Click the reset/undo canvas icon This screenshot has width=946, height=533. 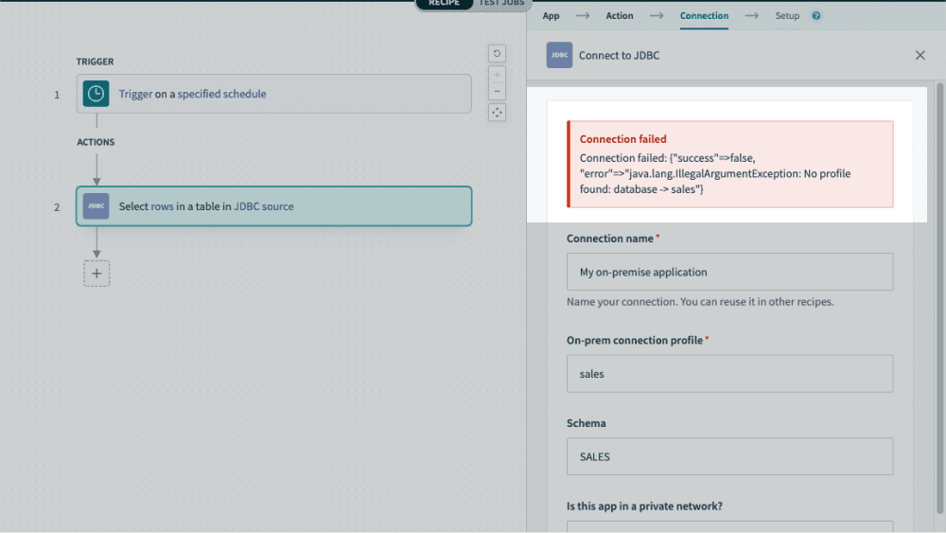pyautogui.click(x=497, y=54)
